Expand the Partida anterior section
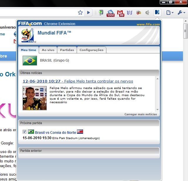This screenshot has height=181, width=188. click(x=89, y=151)
